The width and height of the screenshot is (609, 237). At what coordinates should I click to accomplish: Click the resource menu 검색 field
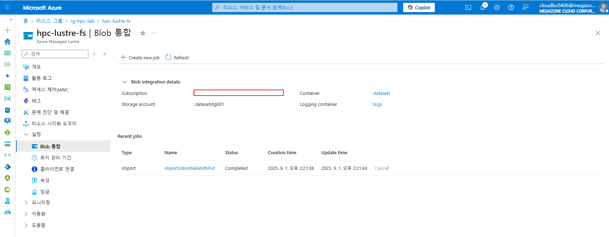click(55, 54)
